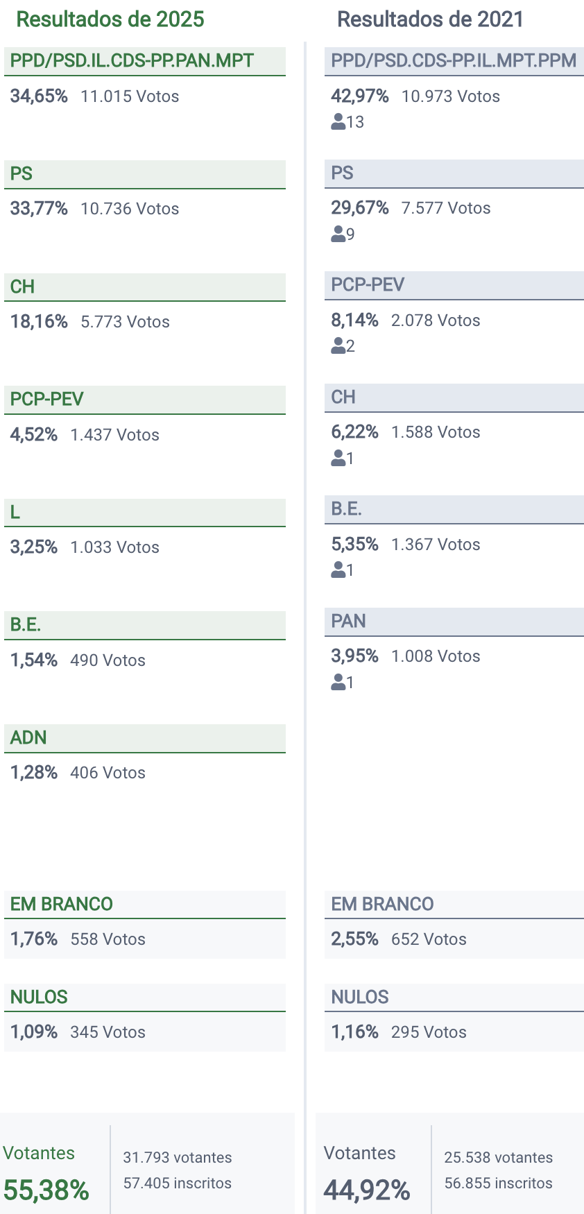Select the seats icon under 2021 B.E. result
This screenshot has width=584, height=1214.
click(338, 570)
